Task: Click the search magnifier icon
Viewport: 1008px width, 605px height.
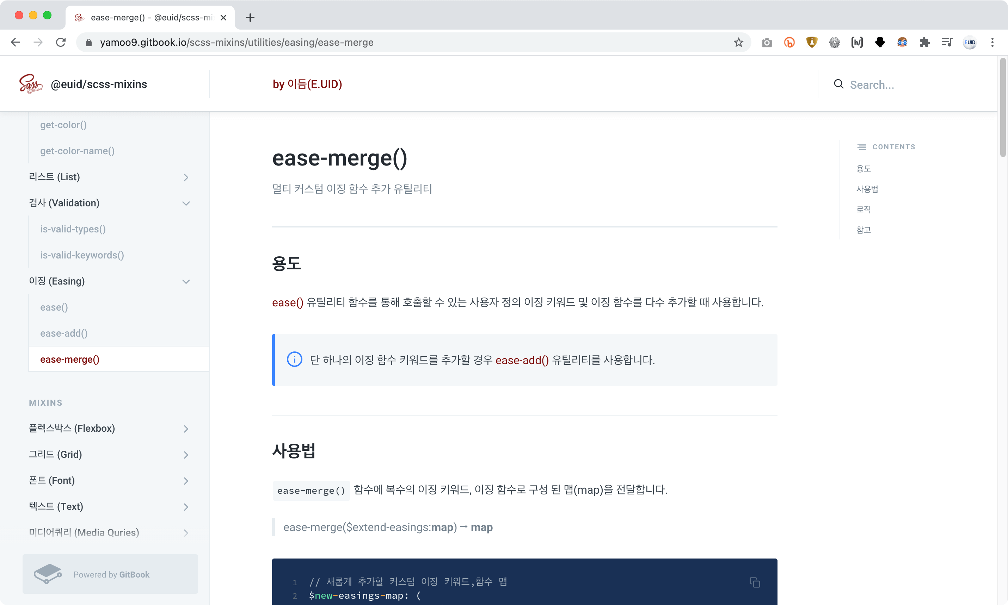Action: (x=838, y=85)
